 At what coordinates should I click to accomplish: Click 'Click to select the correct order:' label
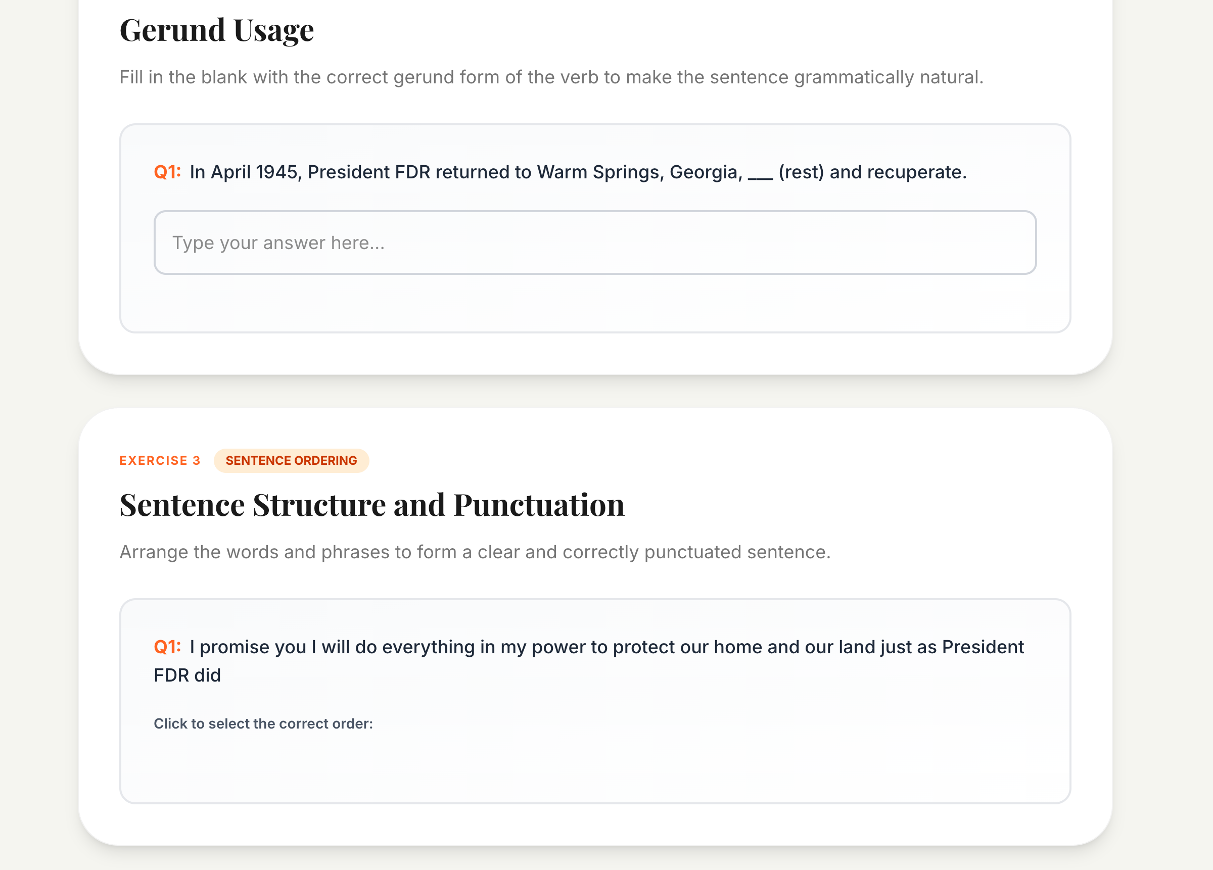pyautogui.click(x=263, y=723)
